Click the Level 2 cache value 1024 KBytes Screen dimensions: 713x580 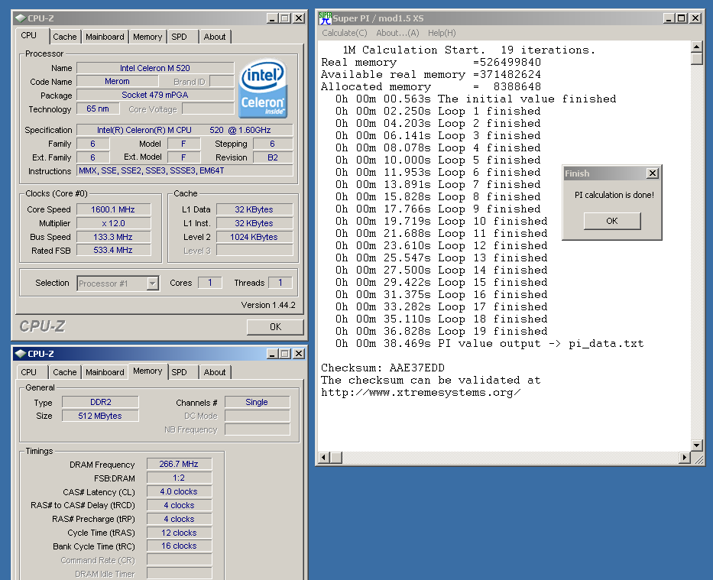pyautogui.click(x=254, y=237)
